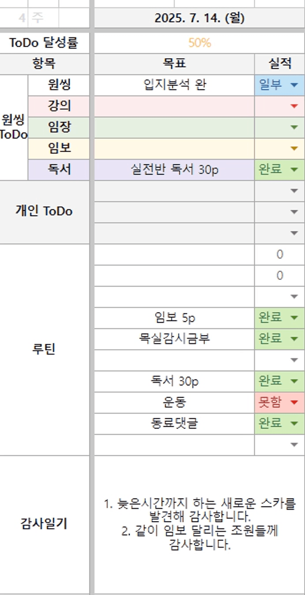Screen dimensions: 305x595
Task: Select the 입지분석 완 goal cell
Action: click(x=174, y=85)
